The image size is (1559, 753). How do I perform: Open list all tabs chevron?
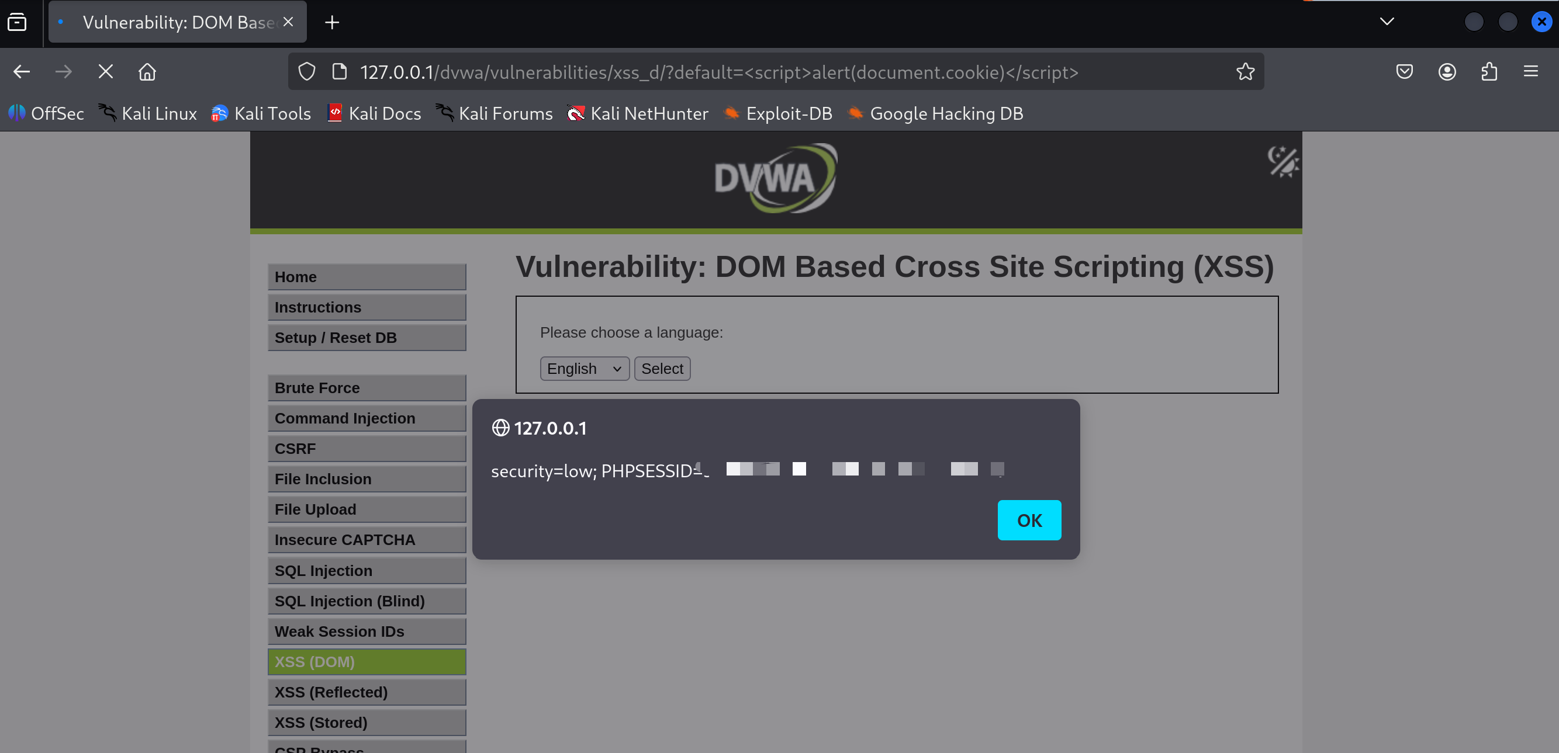(x=1387, y=22)
